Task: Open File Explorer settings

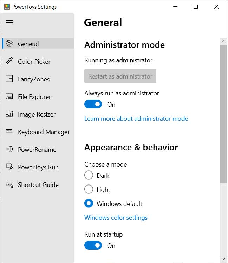Action: coord(38,96)
